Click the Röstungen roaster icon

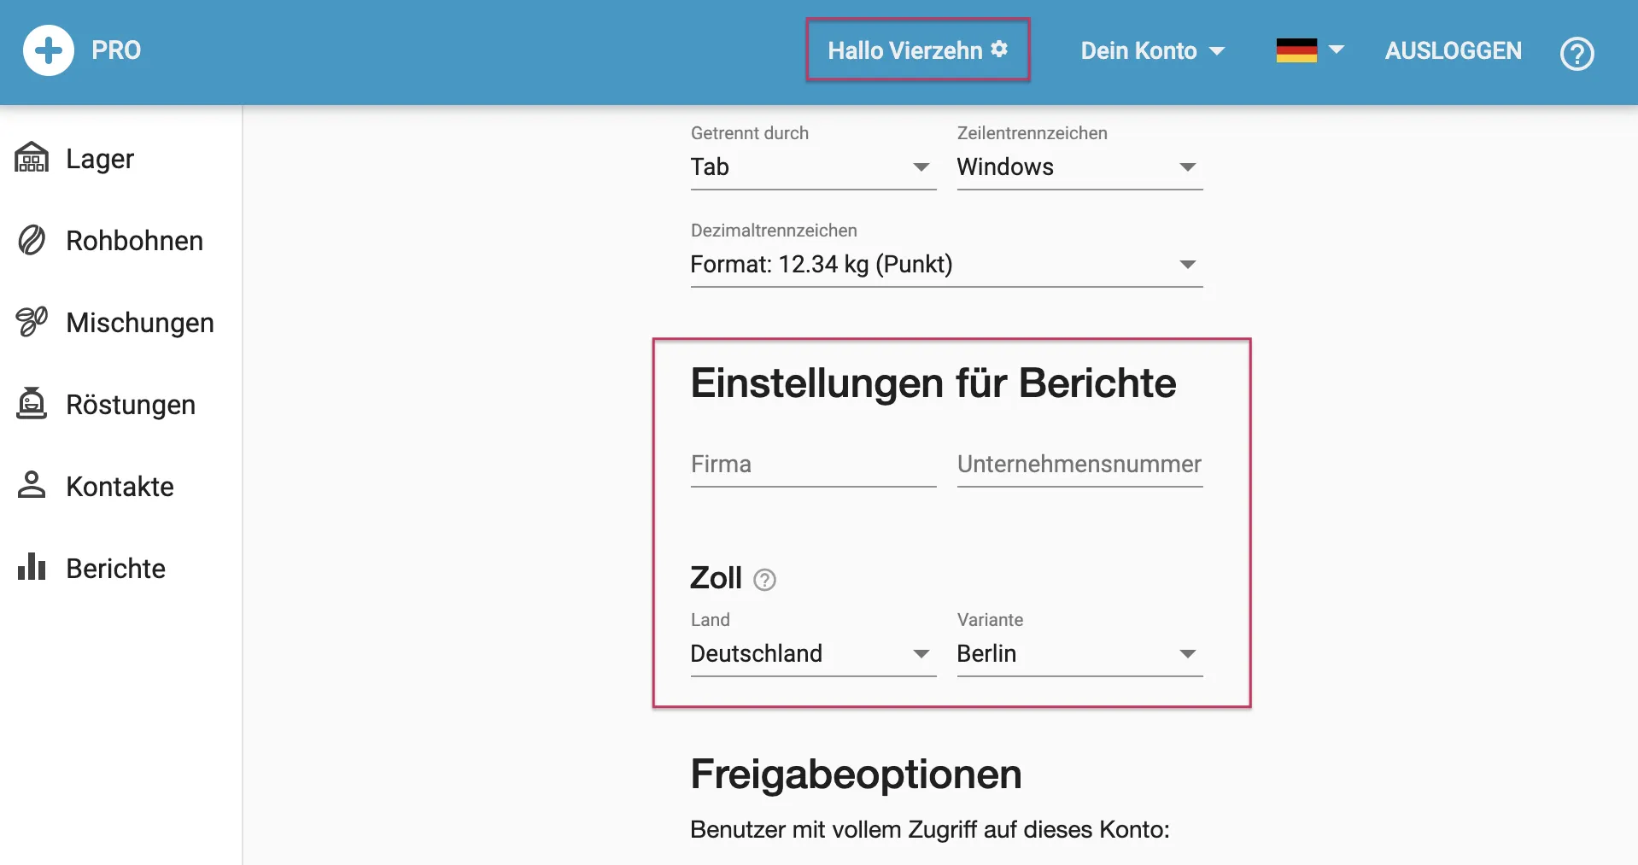pos(32,404)
